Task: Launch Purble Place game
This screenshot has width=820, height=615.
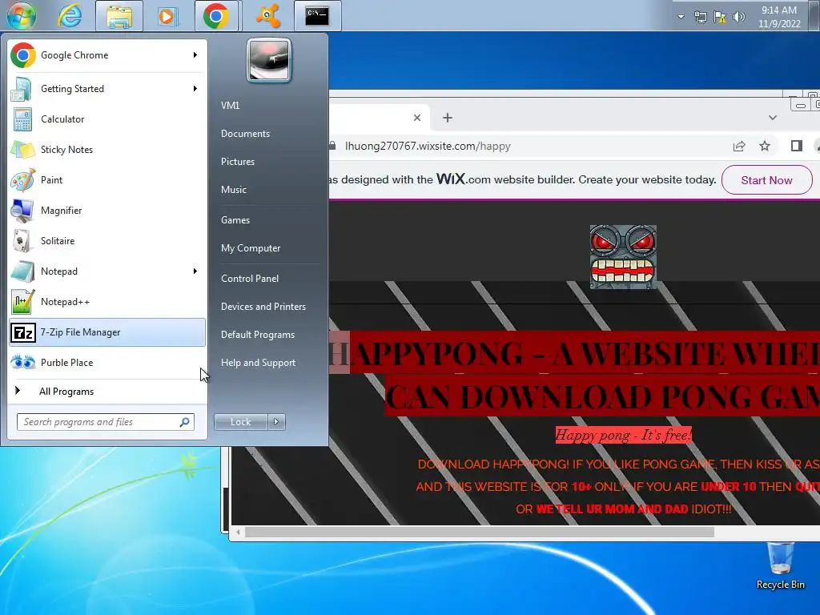Action: [107, 363]
